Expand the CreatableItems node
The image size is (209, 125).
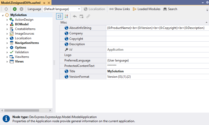tap(7, 29)
